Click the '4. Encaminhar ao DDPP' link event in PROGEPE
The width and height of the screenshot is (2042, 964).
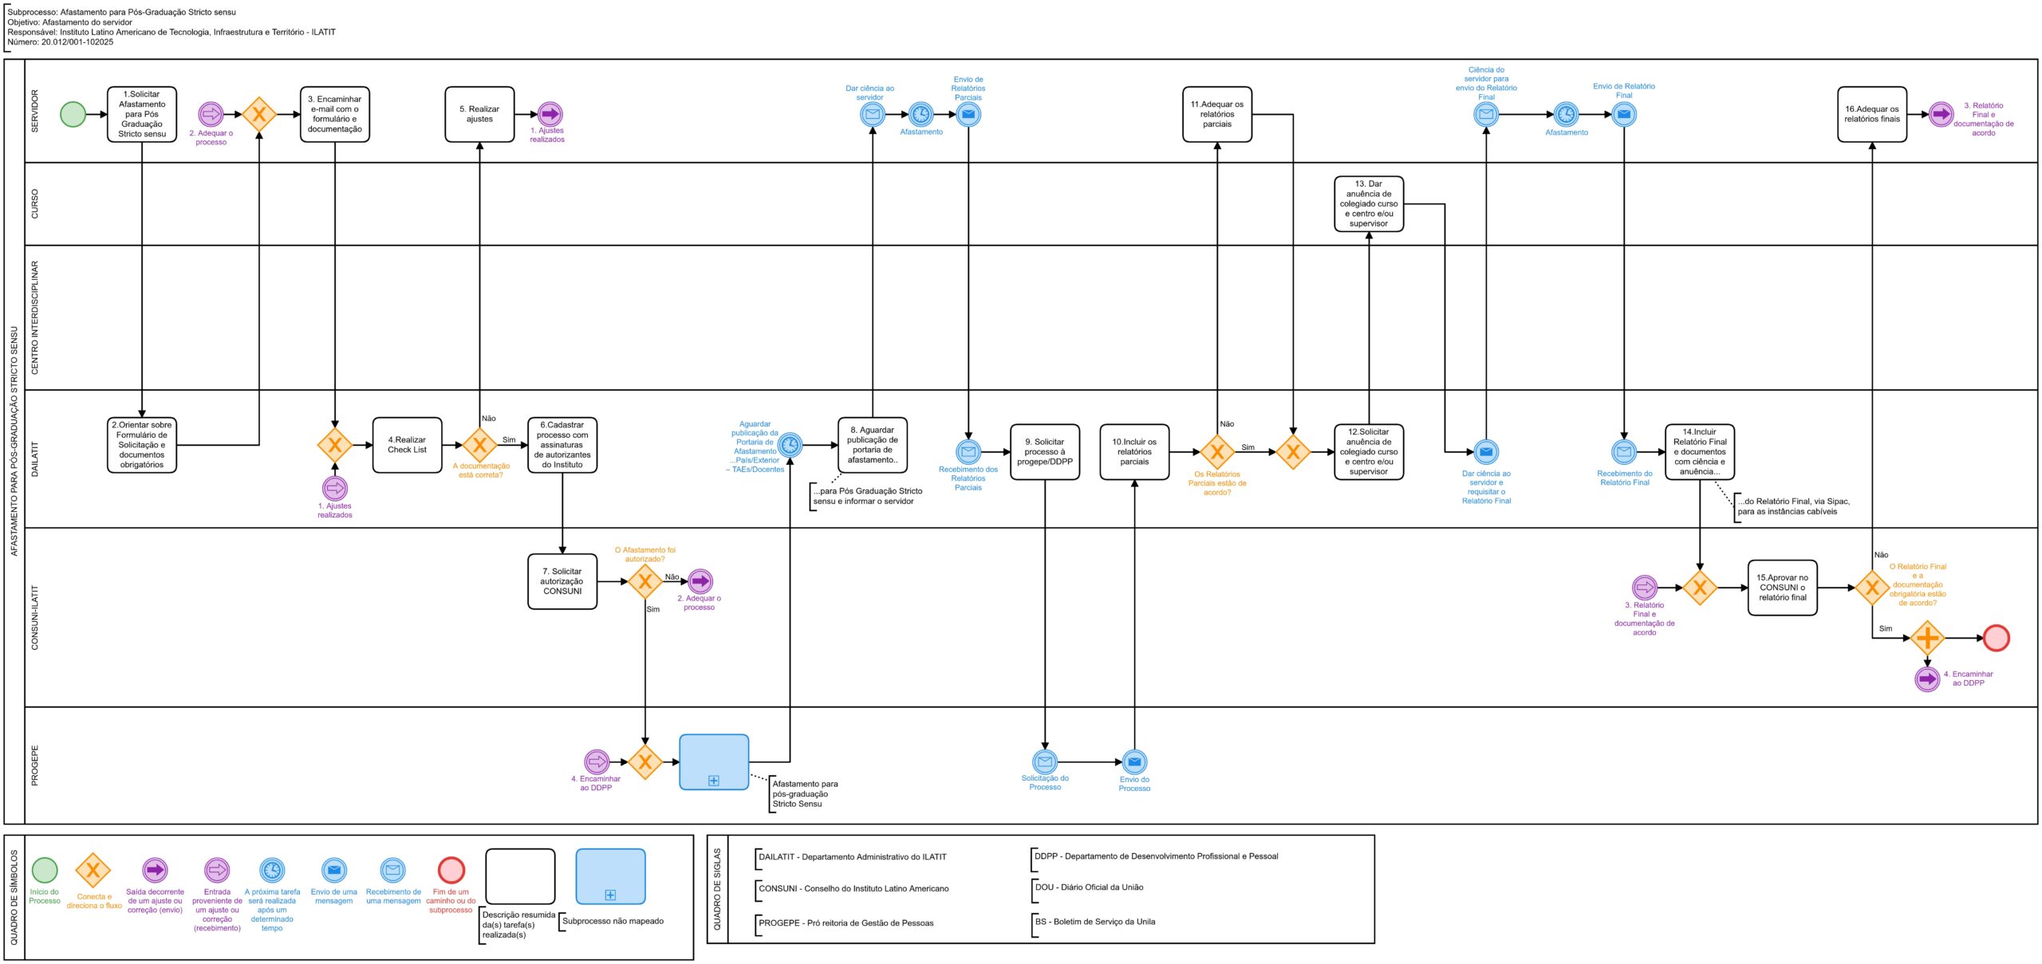pos(597,761)
